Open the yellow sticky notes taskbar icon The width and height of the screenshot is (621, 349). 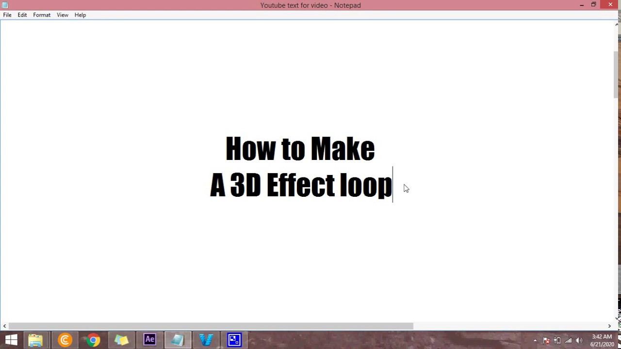[x=121, y=340]
